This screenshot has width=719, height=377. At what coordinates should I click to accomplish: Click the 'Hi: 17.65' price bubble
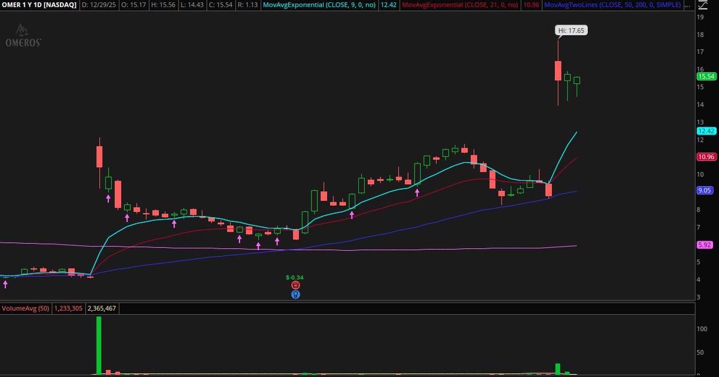(570, 30)
